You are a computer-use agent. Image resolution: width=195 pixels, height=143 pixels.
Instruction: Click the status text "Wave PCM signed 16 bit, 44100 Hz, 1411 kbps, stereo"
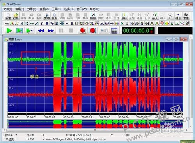tap(76, 139)
